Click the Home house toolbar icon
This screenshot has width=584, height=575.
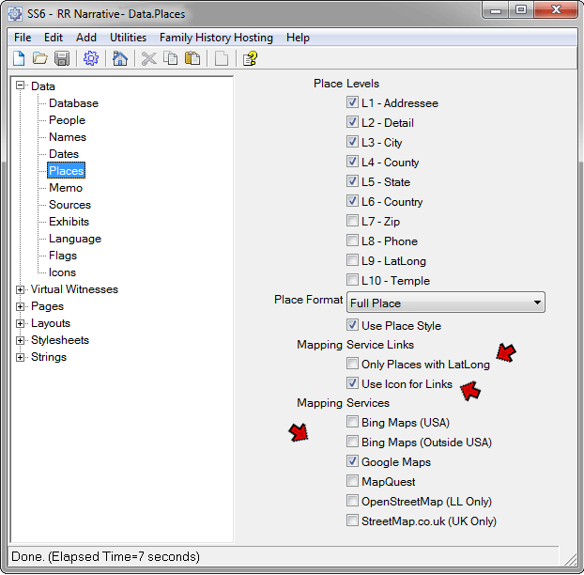click(120, 58)
